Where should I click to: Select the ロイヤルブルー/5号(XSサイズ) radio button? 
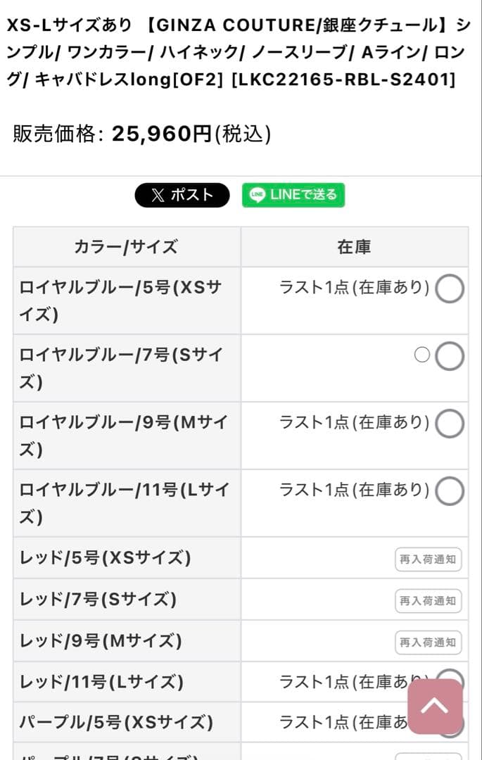(x=450, y=289)
